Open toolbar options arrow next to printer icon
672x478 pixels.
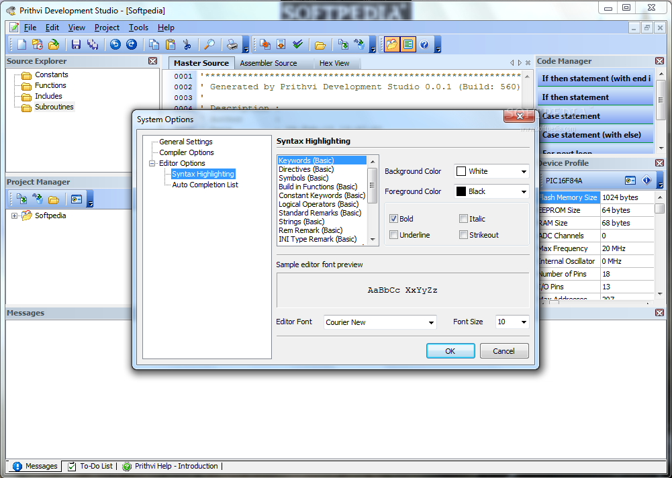(x=246, y=44)
